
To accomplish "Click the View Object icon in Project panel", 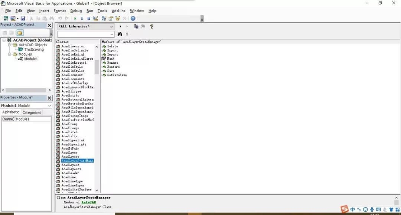I will 12,33.
